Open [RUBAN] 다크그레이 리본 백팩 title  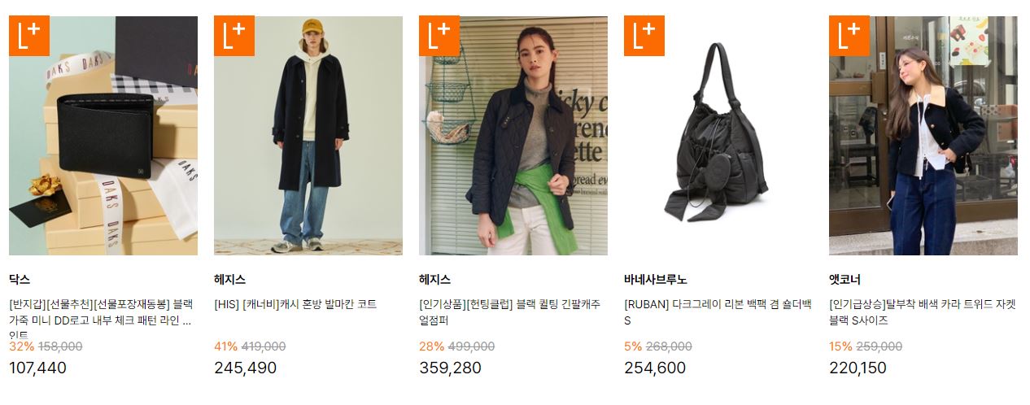[718, 312]
